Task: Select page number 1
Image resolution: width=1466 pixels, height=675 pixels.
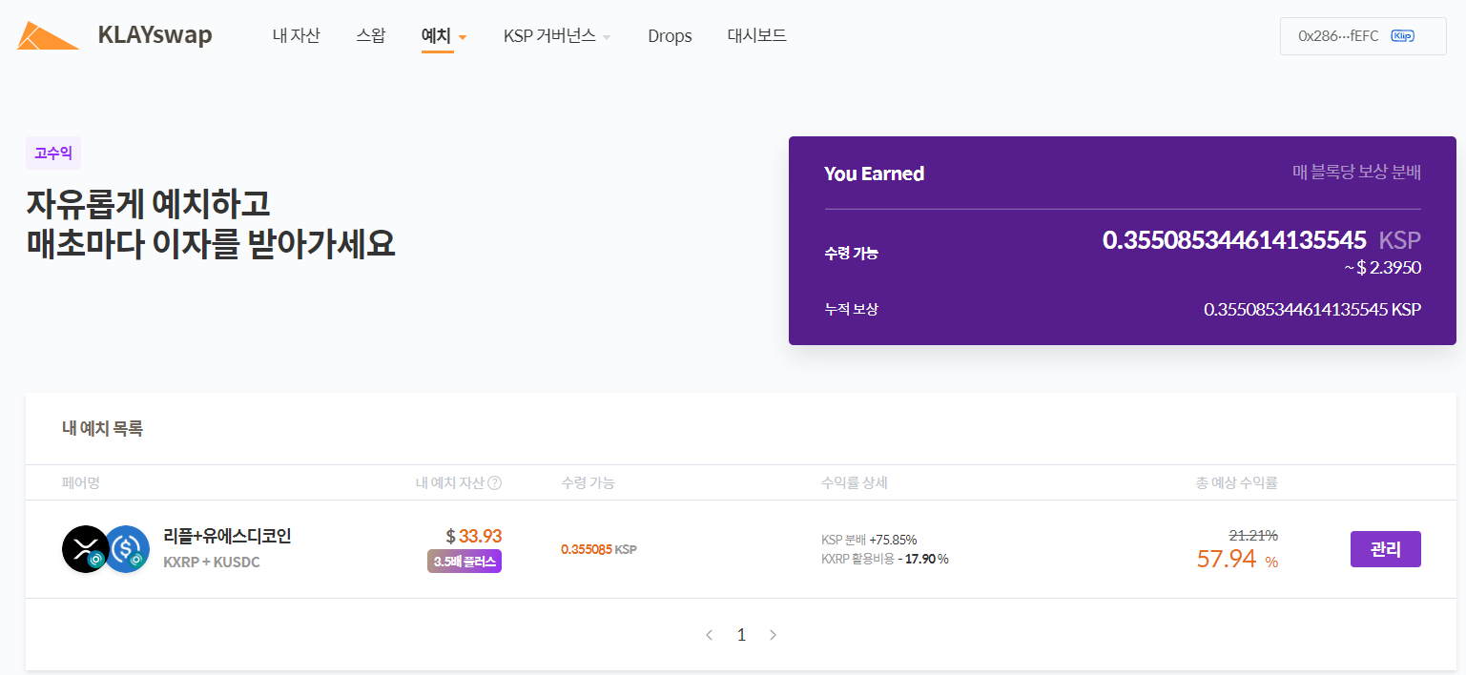Action: (741, 635)
